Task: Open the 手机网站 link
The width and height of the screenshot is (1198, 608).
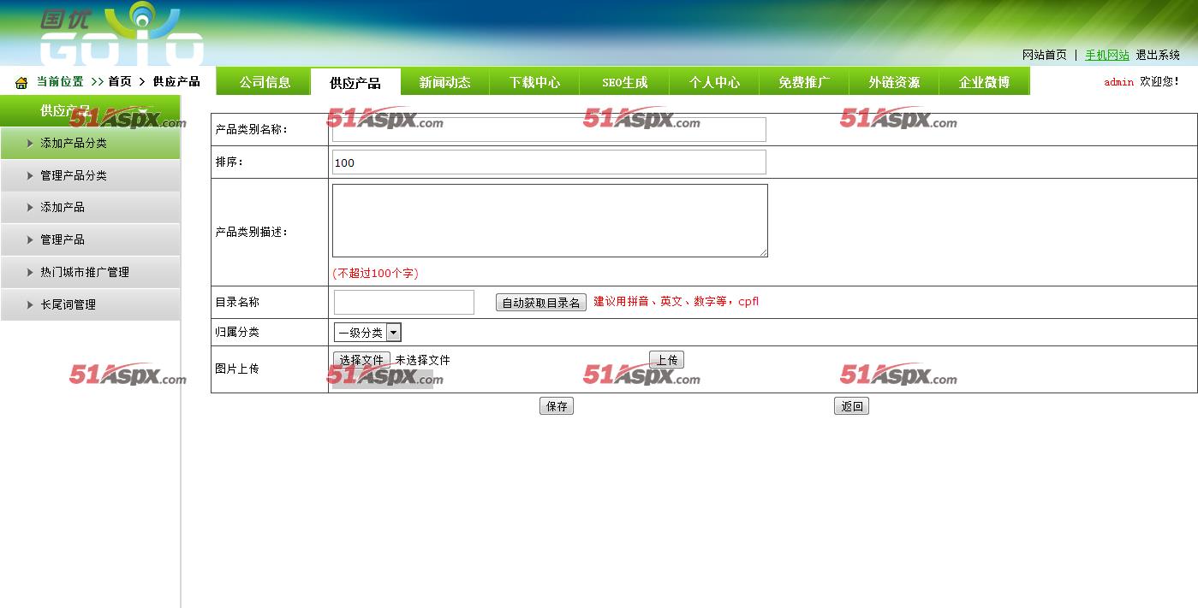Action: point(1107,55)
